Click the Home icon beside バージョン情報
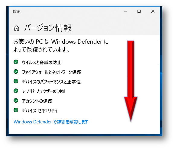The height and width of the screenshot is (149, 175). (17, 28)
